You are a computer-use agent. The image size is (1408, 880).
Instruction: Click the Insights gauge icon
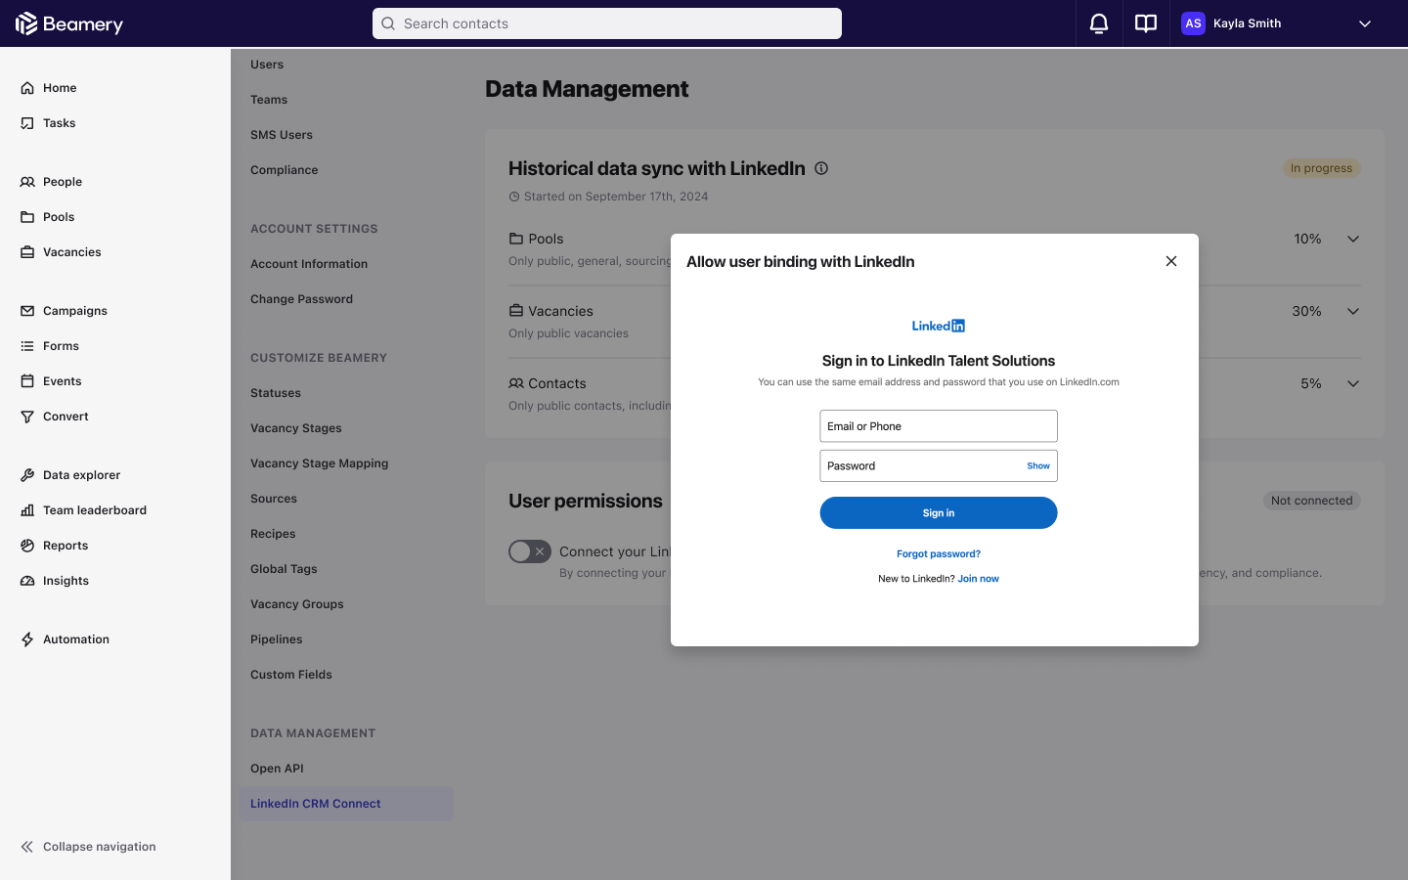coord(27,581)
